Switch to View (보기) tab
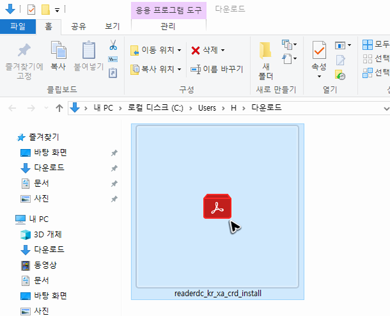 tap(113, 26)
